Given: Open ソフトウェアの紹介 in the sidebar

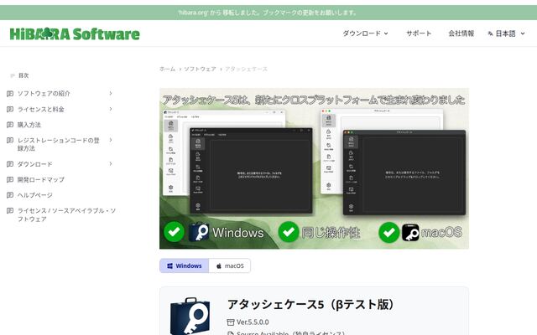Looking at the screenshot, I should click(44, 93).
